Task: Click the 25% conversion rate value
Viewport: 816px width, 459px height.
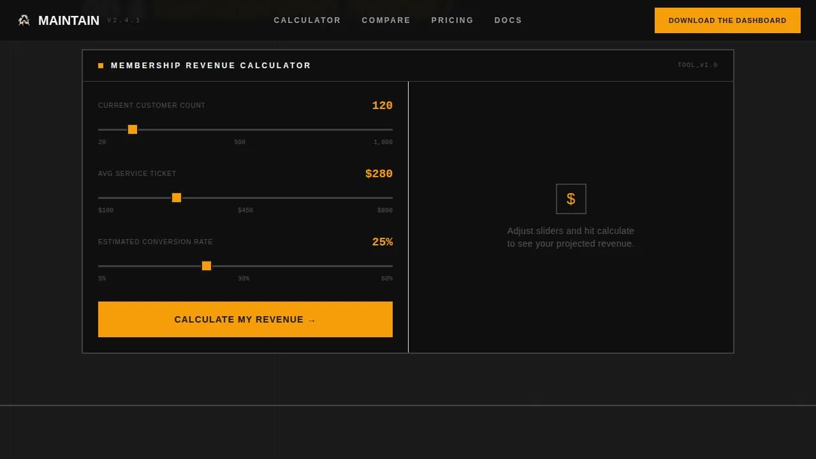Action: tap(382, 242)
